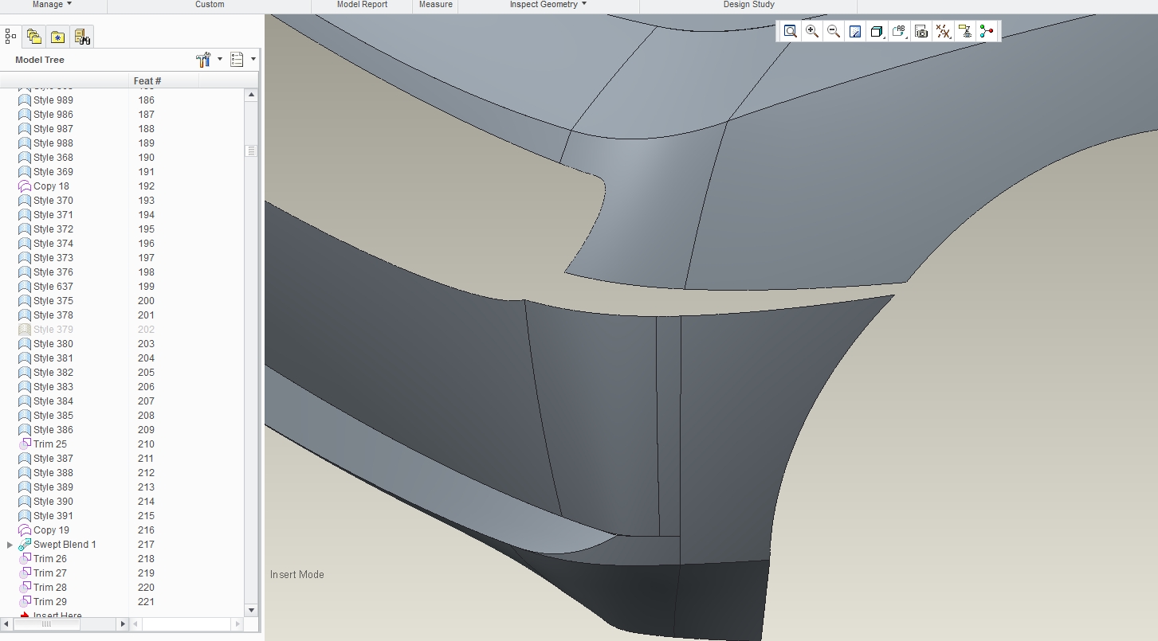1158x641 pixels.
Task: Select the Trim 27 feature
Action: (x=50, y=573)
